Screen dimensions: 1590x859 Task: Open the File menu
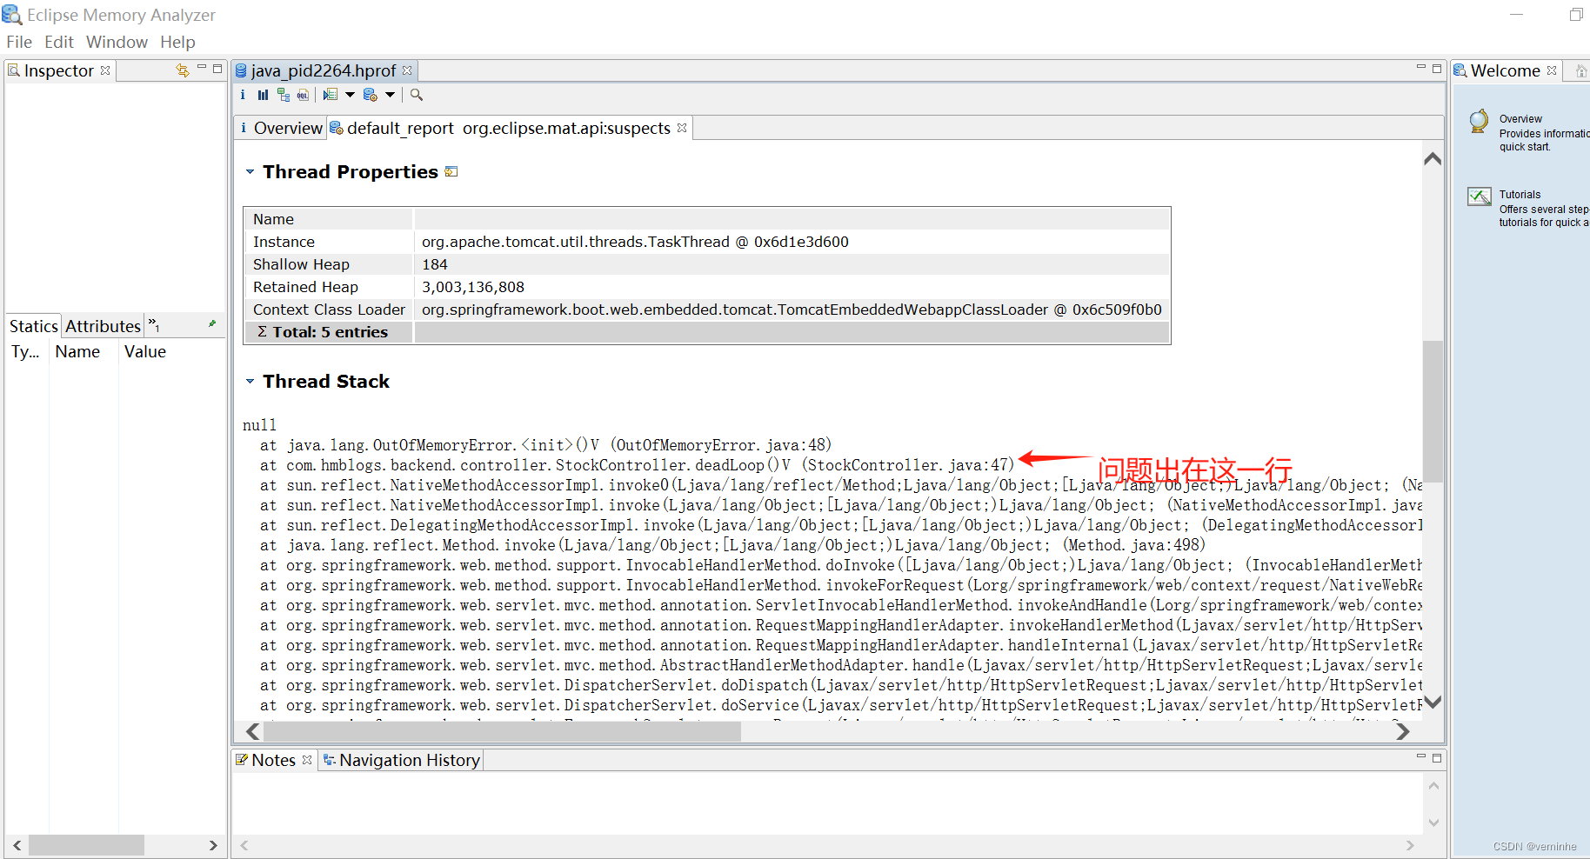[19, 42]
